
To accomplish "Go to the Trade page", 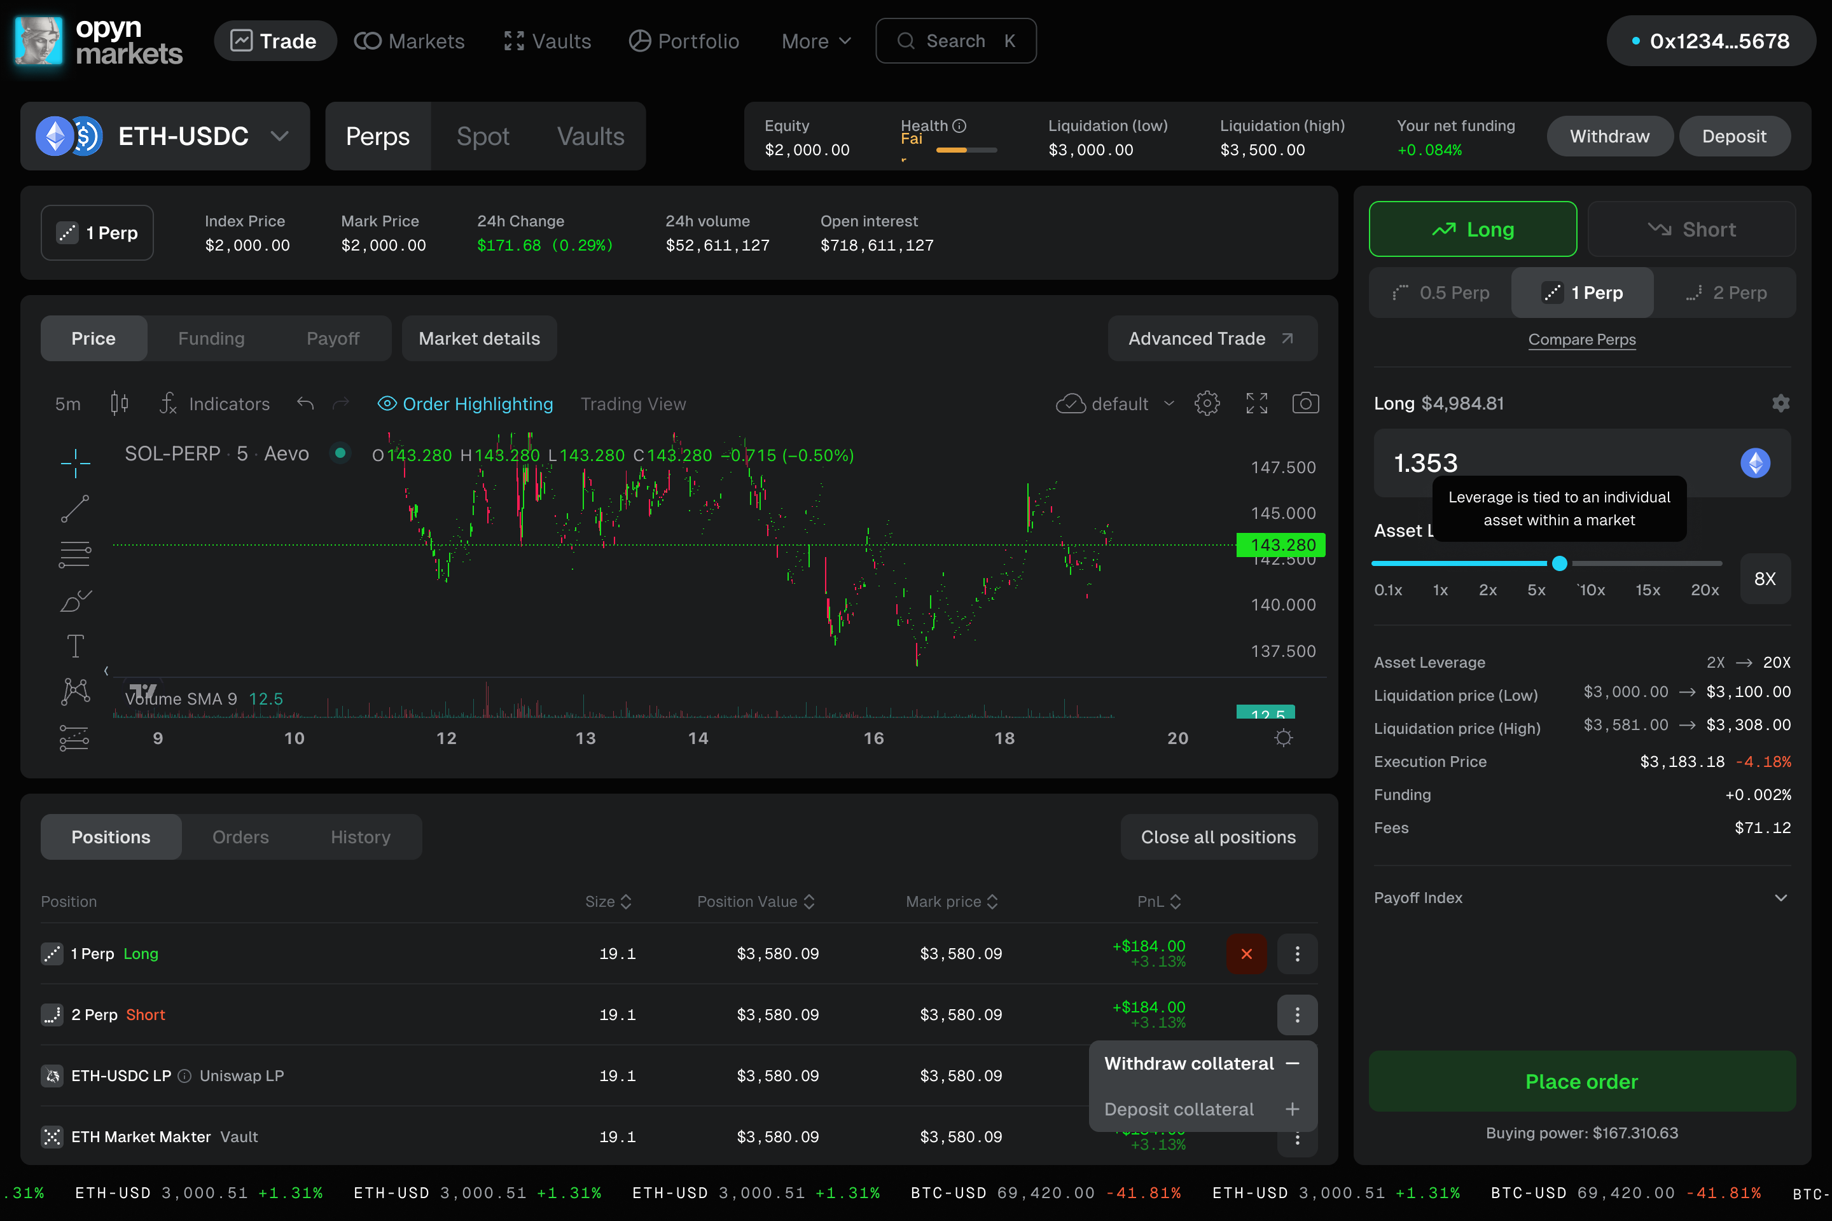I will (275, 41).
